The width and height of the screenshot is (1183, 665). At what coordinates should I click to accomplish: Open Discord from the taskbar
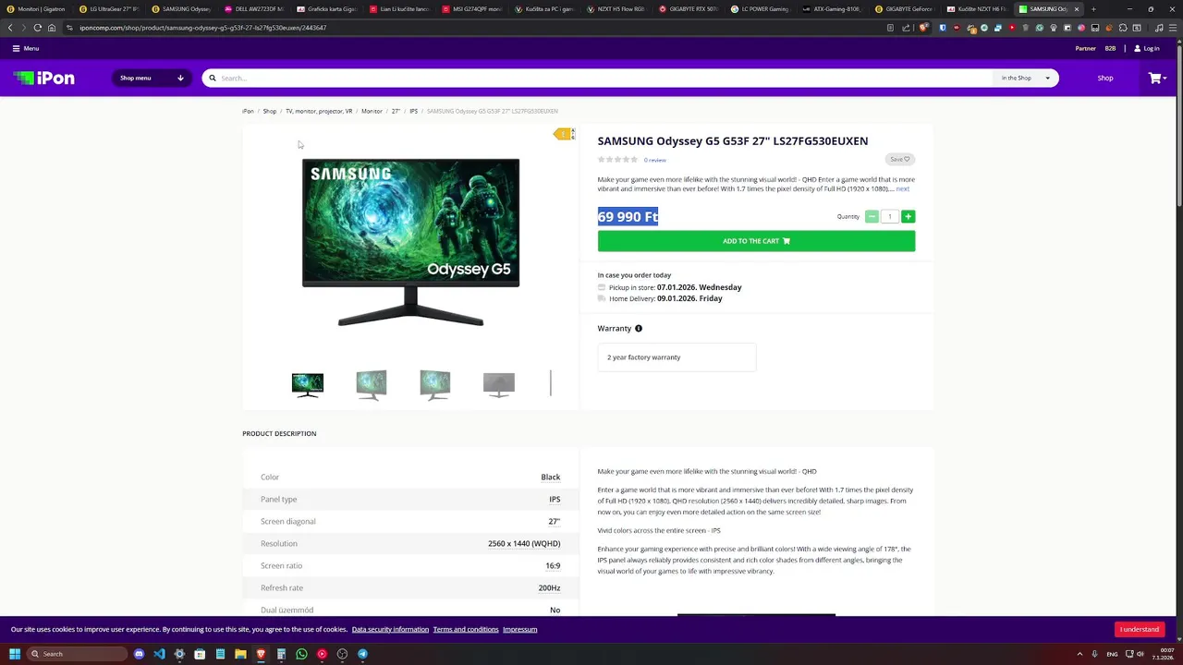click(139, 654)
